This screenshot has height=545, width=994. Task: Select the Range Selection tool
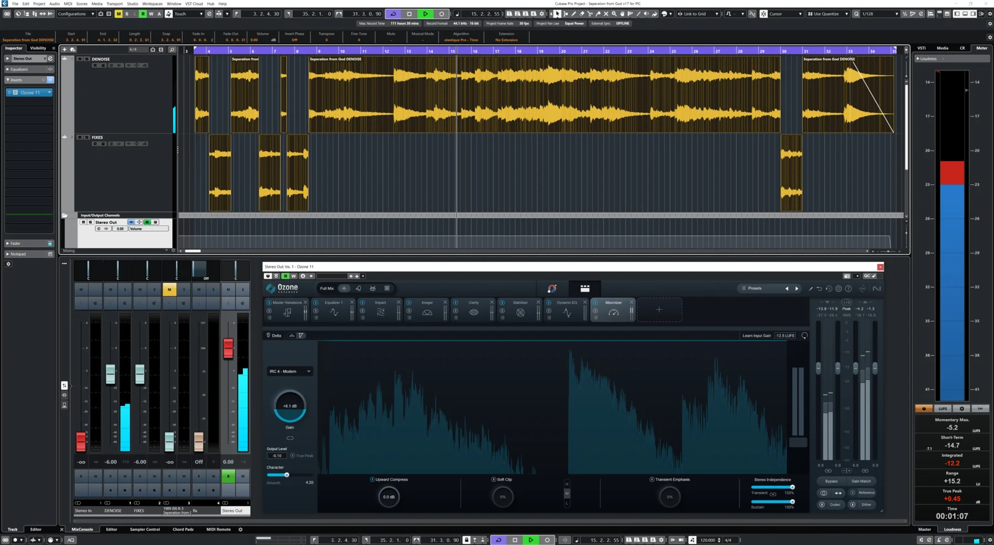(565, 14)
